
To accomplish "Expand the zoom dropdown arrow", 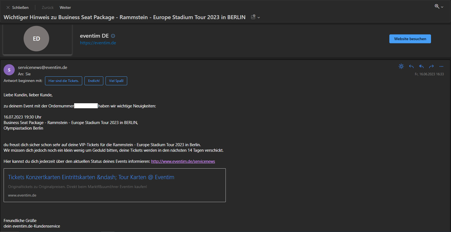I will pos(442,7).
